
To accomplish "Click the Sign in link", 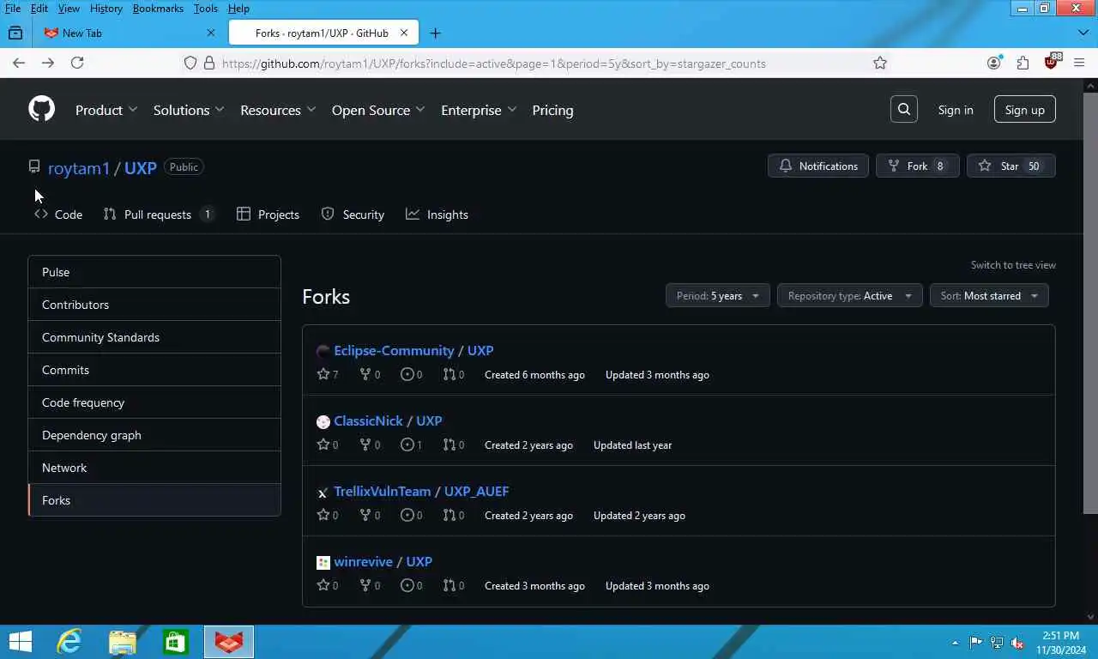I will 956,110.
